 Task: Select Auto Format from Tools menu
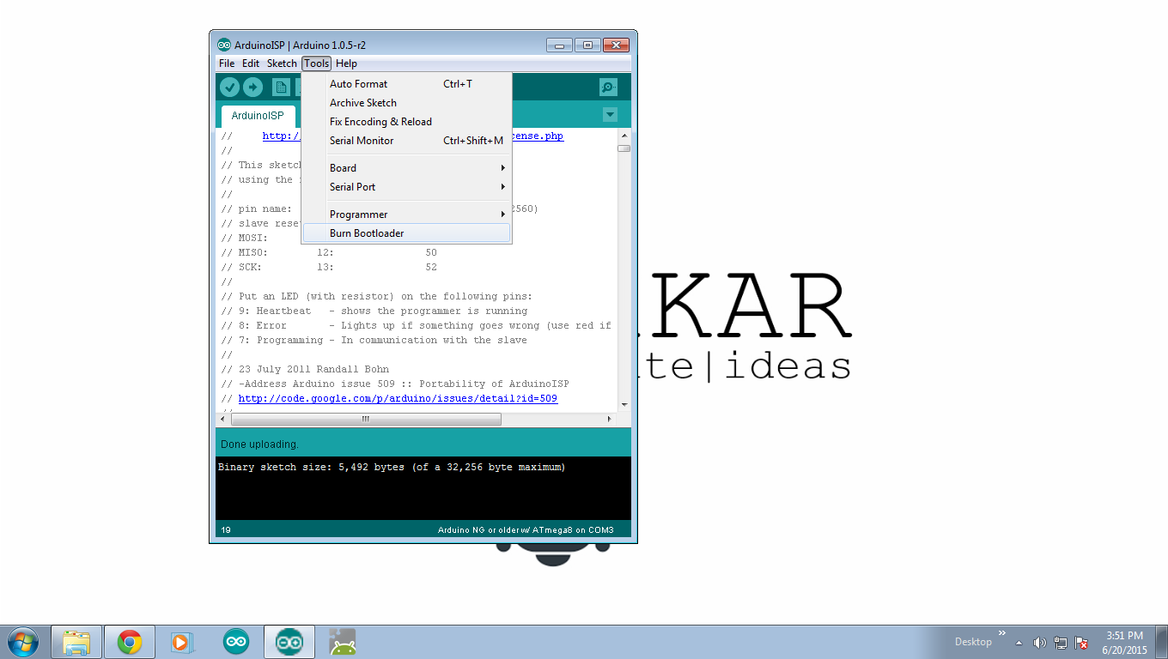click(x=358, y=83)
